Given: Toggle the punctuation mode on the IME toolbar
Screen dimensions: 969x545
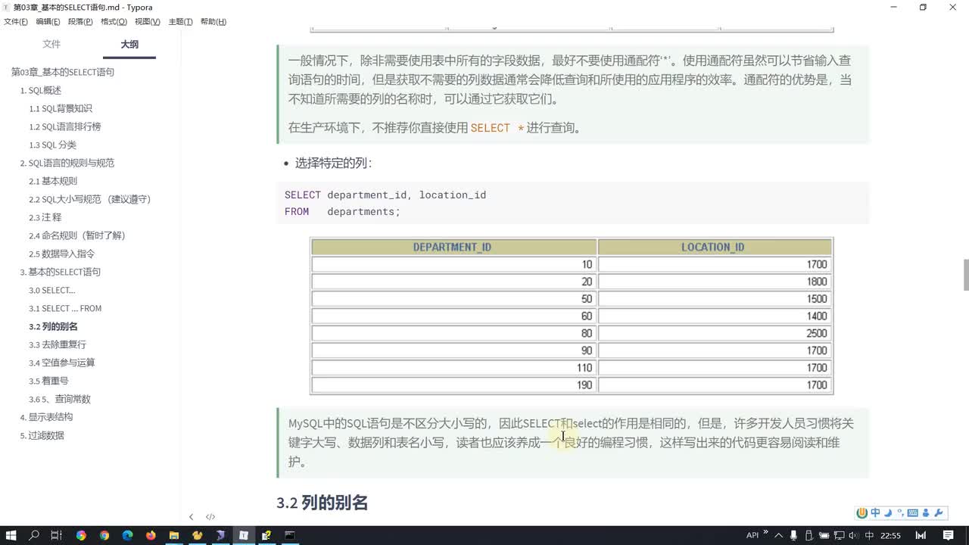Looking at the screenshot, I should 900,512.
